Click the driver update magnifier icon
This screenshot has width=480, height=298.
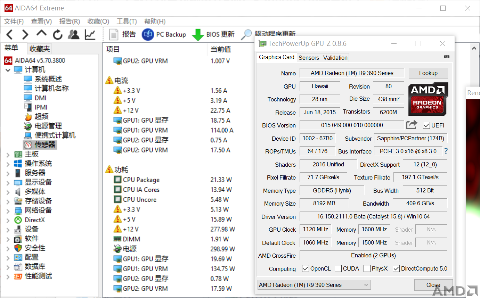point(246,34)
